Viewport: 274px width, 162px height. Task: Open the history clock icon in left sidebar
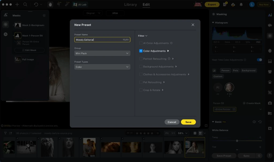point(6,34)
